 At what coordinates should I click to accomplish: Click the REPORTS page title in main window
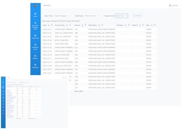tap(47, 6)
